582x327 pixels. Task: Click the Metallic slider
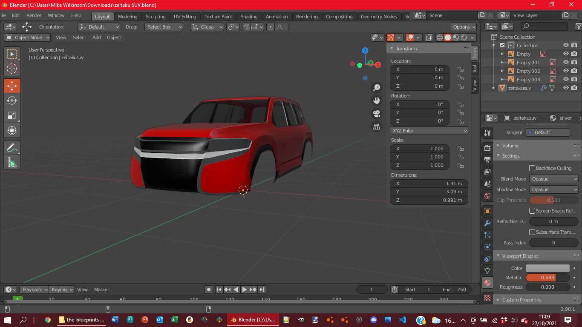(547, 278)
